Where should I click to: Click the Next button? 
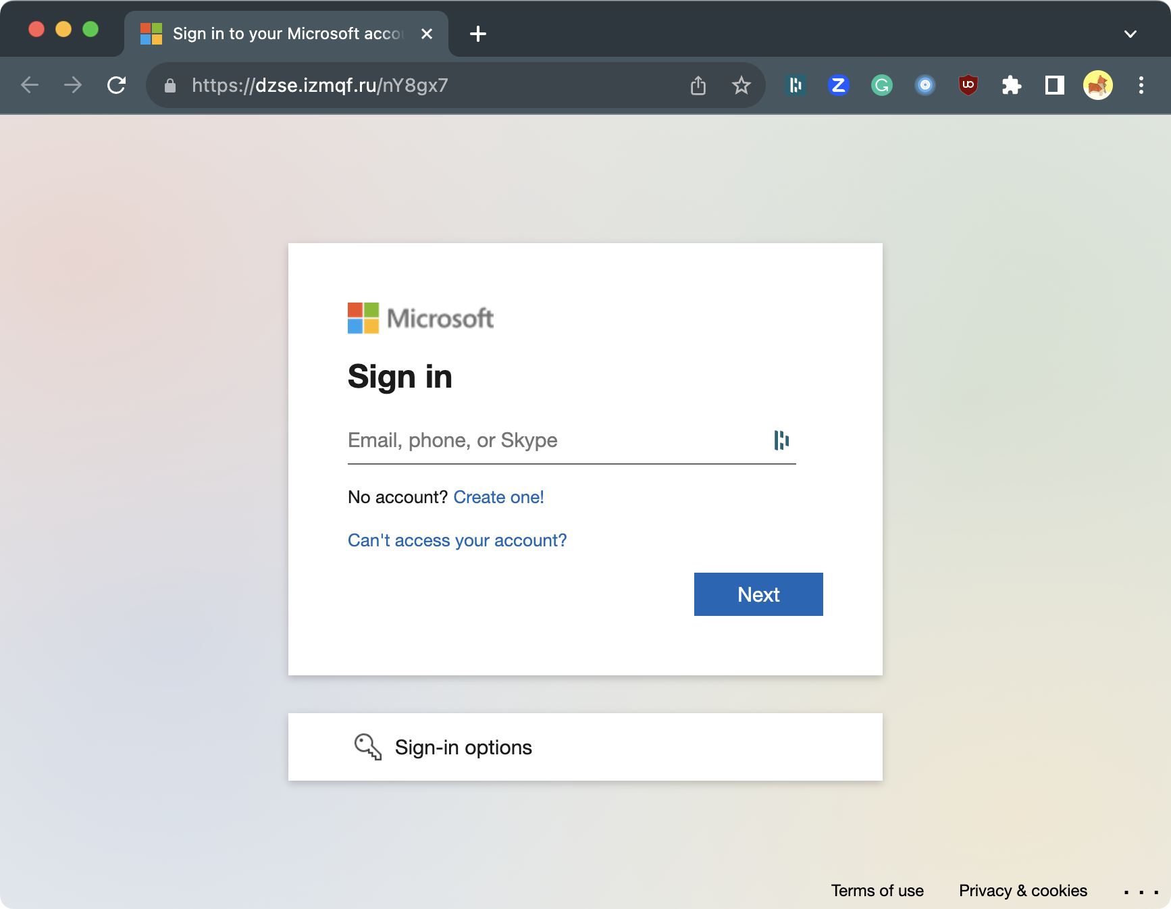(x=758, y=594)
